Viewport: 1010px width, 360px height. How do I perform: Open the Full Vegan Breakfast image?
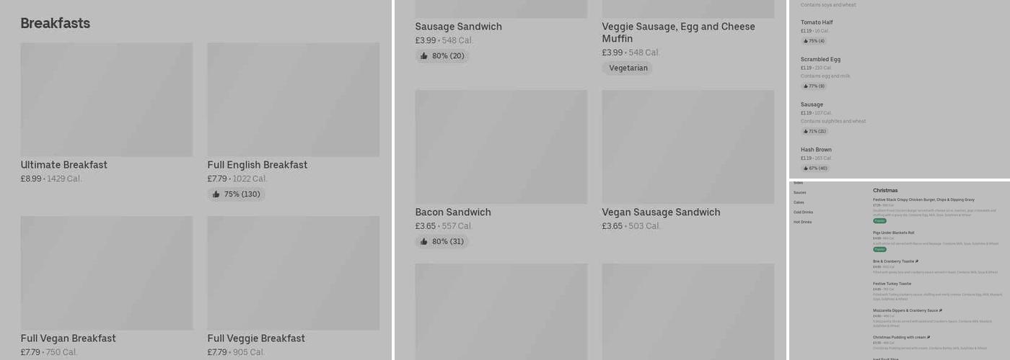click(x=106, y=273)
